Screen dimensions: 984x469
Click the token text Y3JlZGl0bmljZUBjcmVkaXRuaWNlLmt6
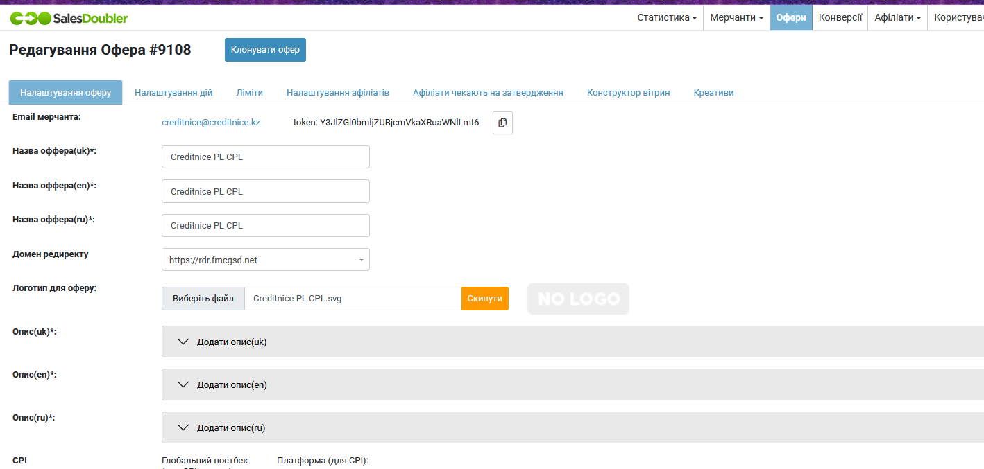point(399,123)
